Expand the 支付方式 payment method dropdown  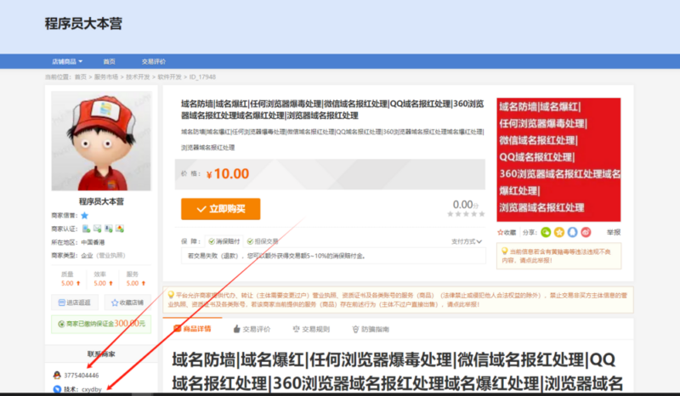467,241
